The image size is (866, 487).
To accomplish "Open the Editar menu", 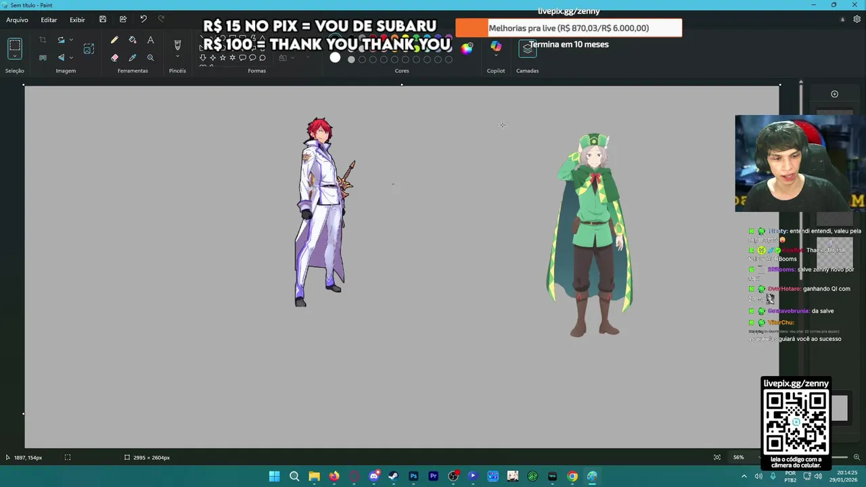I will point(49,20).
